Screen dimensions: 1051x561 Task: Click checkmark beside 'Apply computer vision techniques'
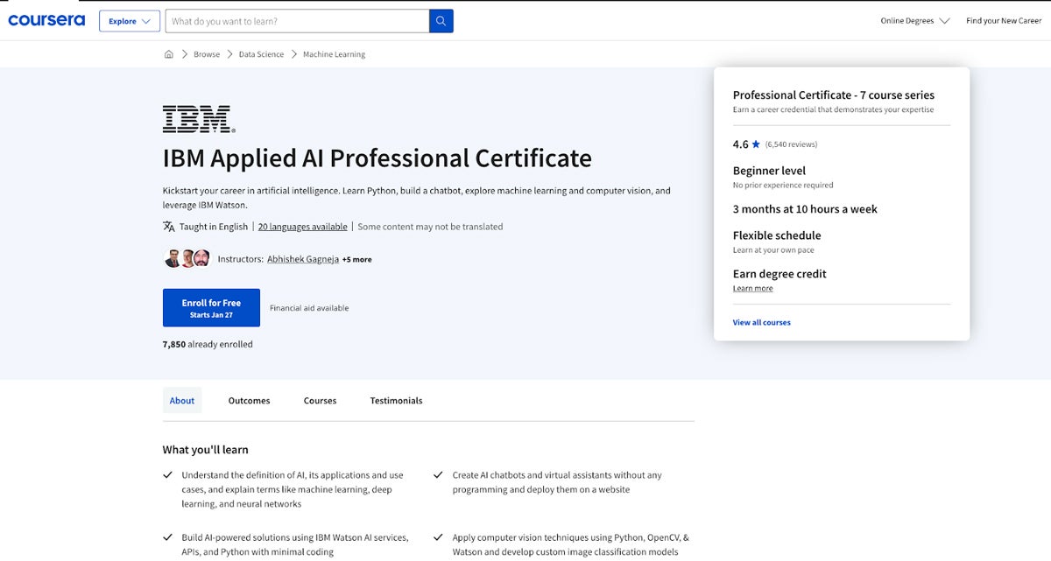pyautogui.click(x=438, y=537)
